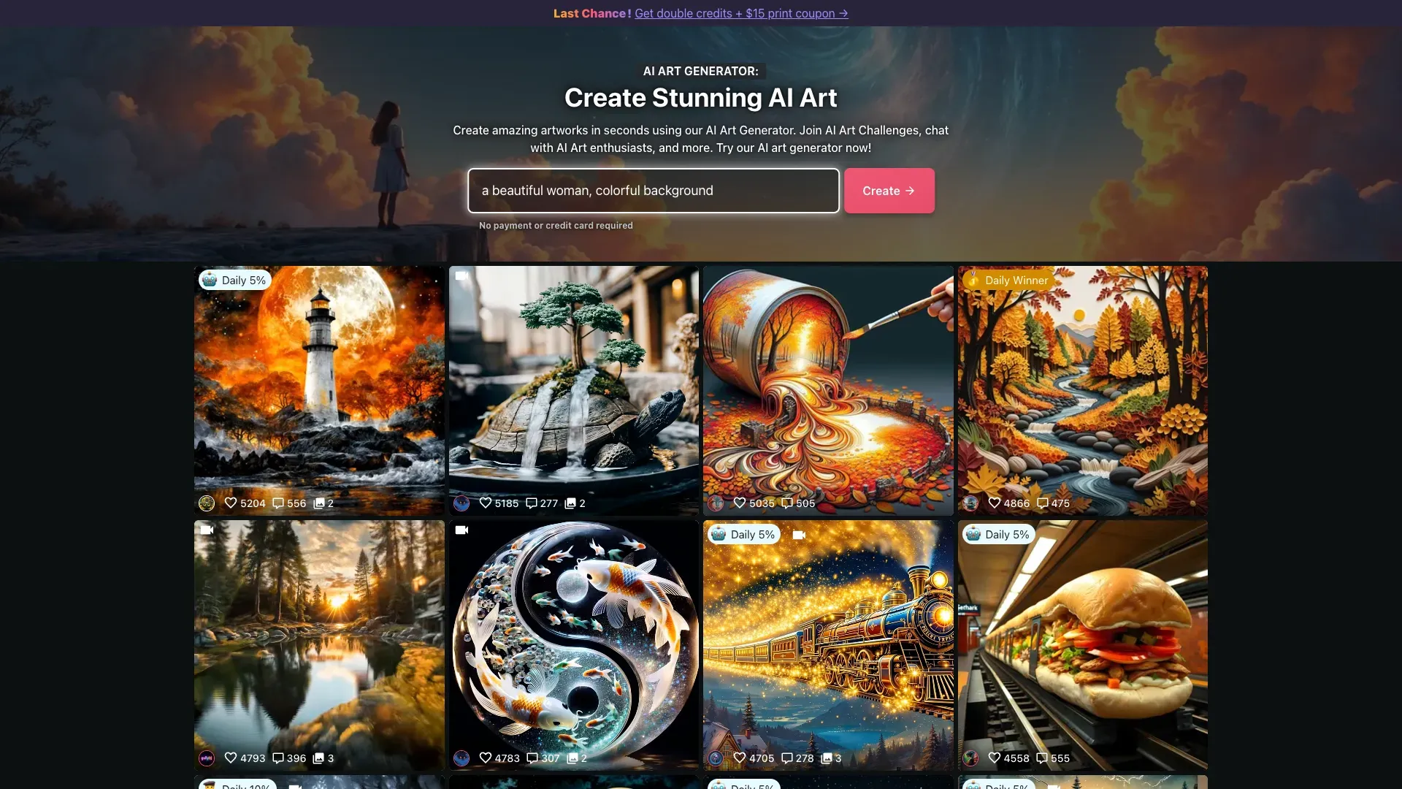Like the forest lake sunset artwork (4793)
1402x789 pixels.
click(x=231, y=758)
